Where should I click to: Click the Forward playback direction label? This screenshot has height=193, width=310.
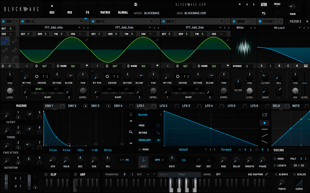tap(226, 150)
